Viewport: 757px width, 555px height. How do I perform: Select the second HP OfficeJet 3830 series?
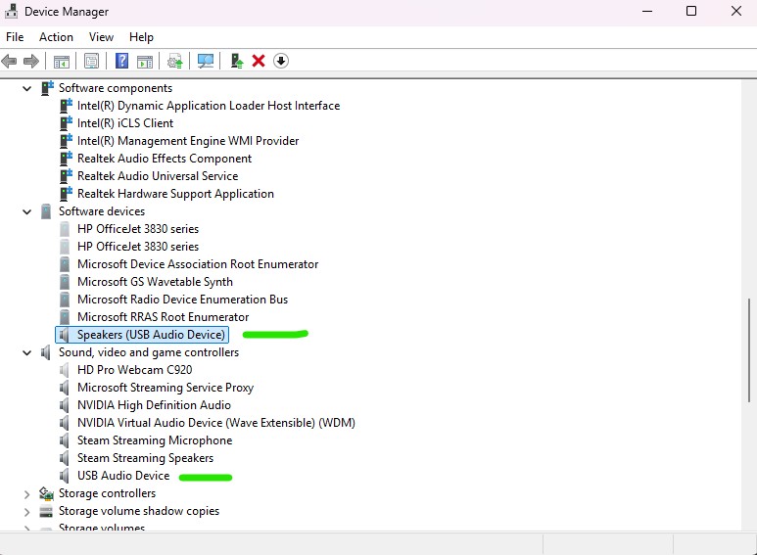click(138, 246)
